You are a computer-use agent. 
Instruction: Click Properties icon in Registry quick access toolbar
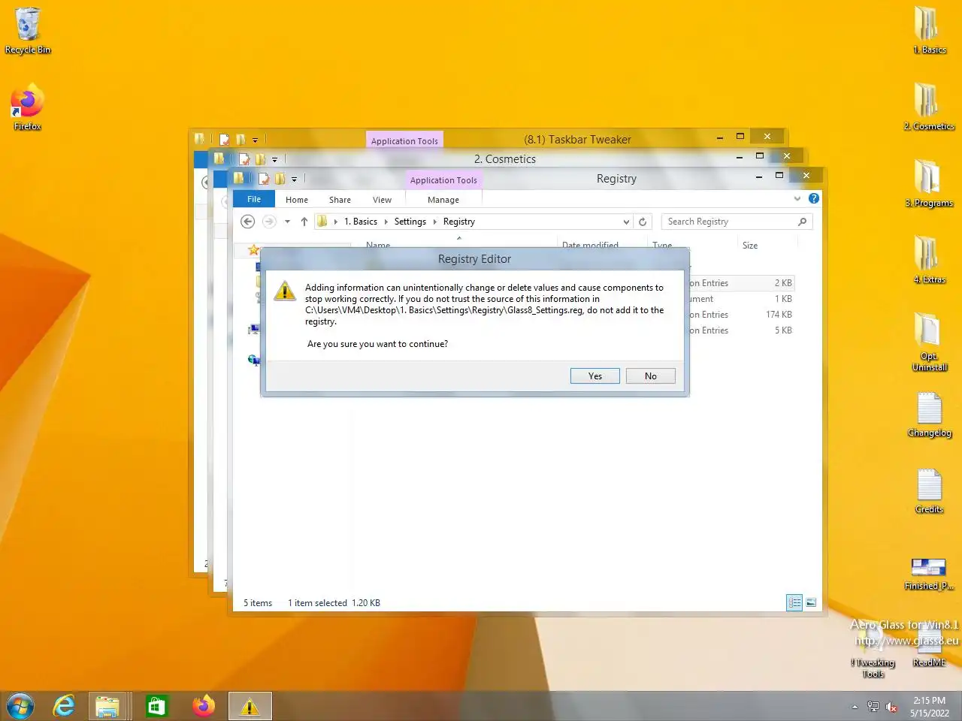tap(264, 179)
